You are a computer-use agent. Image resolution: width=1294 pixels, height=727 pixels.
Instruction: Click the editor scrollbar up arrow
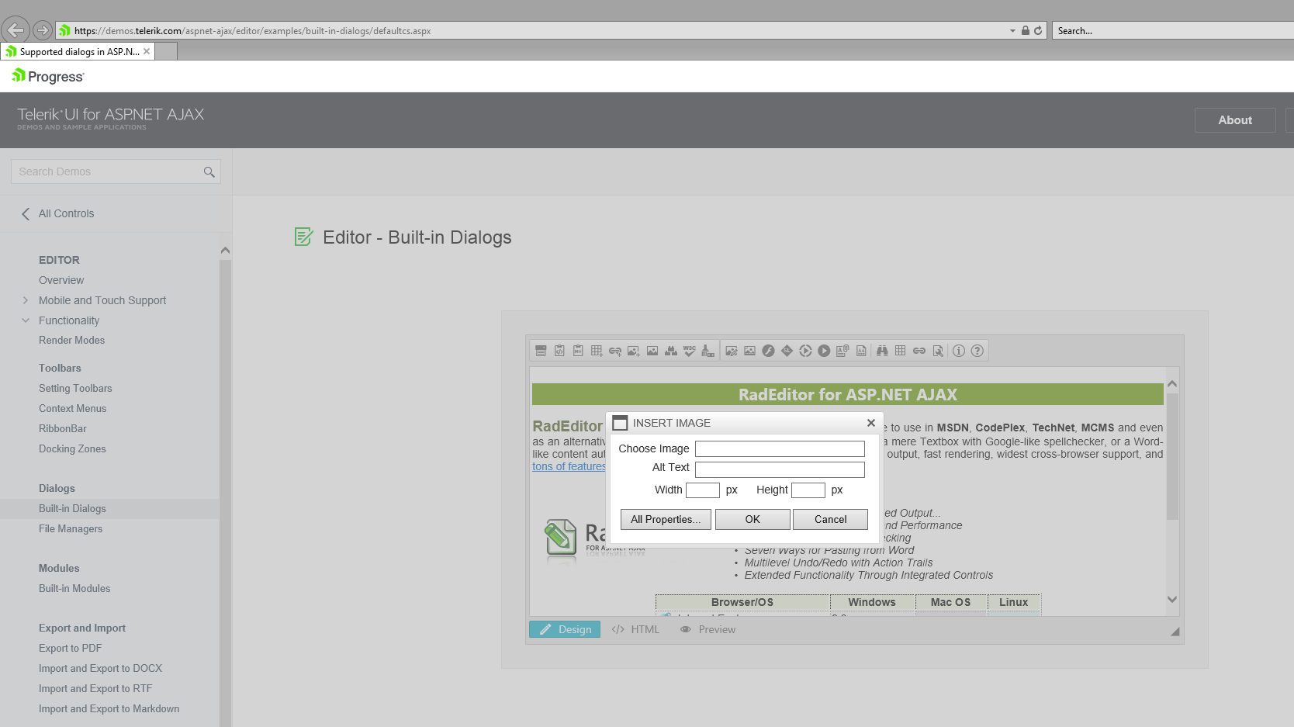tap(1172, 383)
